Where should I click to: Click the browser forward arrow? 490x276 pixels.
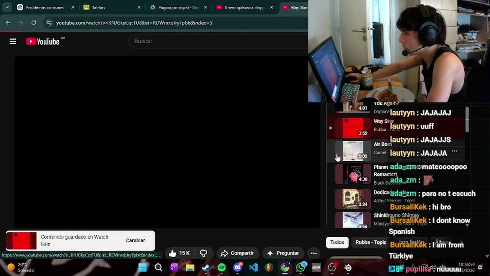tap(21, 23)
